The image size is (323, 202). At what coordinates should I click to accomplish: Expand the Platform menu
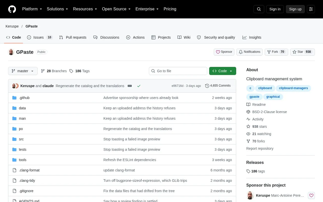32,9
